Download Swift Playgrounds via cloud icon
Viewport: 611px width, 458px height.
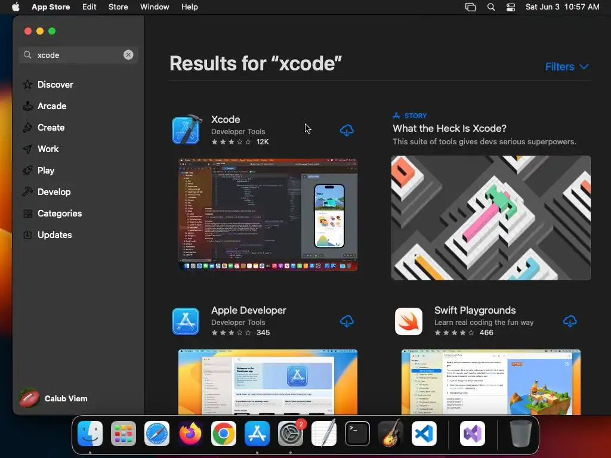570,321
